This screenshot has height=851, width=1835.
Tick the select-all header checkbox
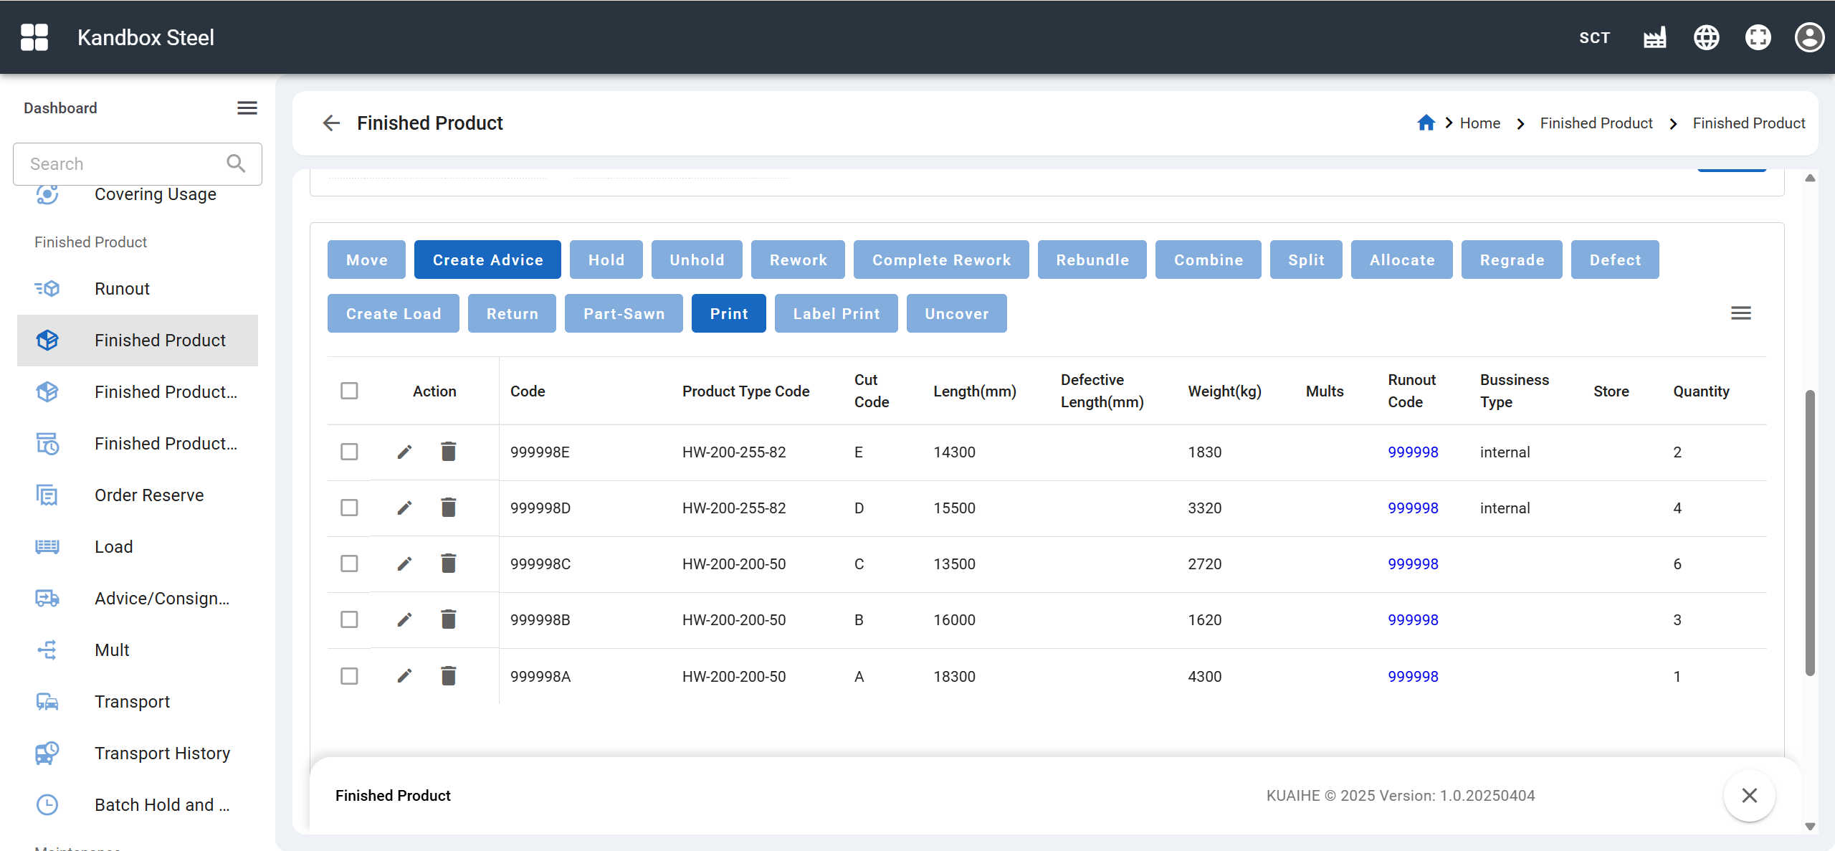(349, 391)
